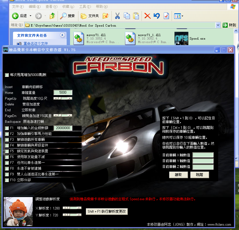
Task: Click the 讀取 button
Action: point(179,175)
